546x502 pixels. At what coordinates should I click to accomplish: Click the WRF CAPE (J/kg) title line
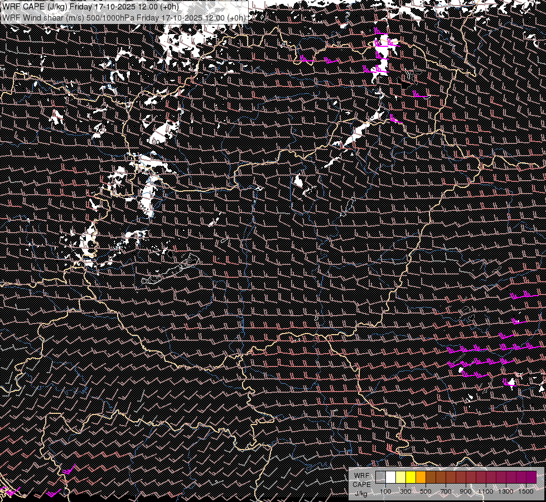pyautogui.click(x=90, y=7)
